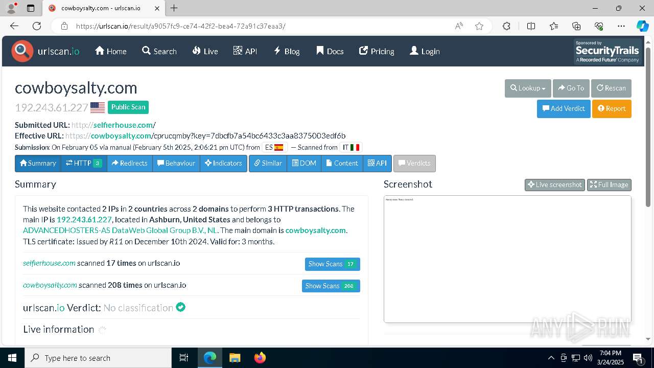The width and height of the screenshot is (654, 368).
Task: Click the Login link
Action: point(425,51)
